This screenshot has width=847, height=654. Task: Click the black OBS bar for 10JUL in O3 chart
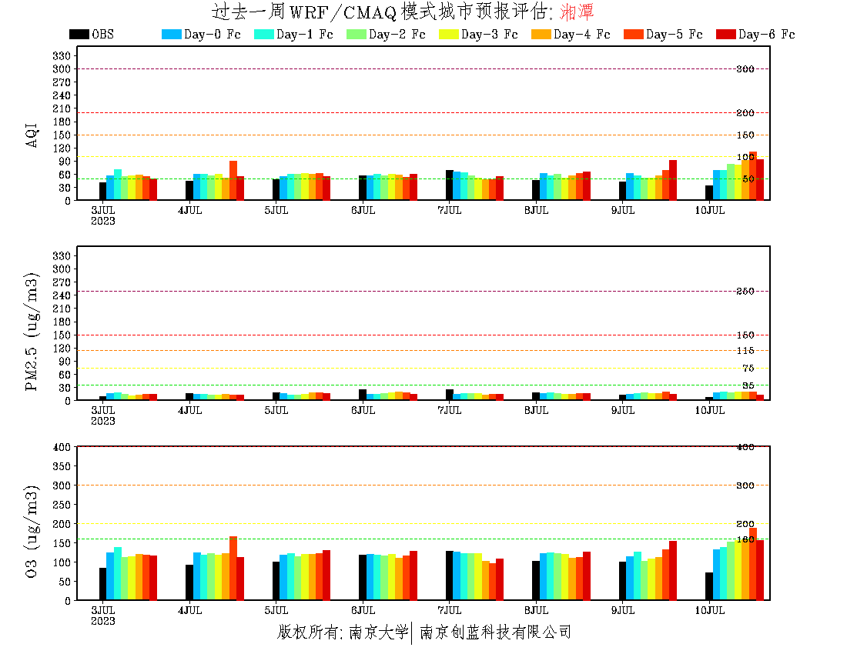(708, 586)
